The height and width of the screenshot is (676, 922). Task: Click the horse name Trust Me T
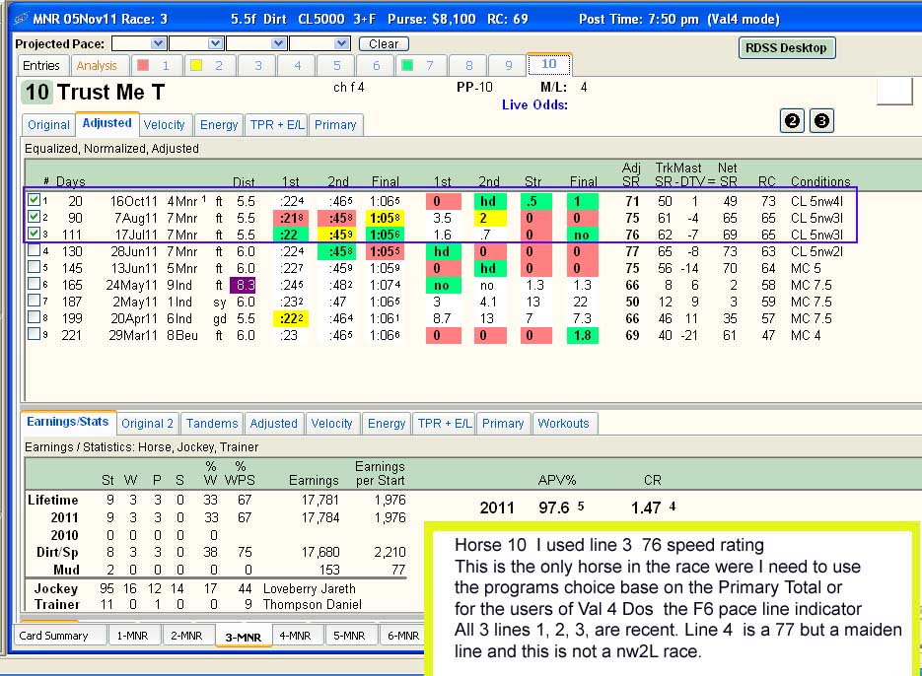(111, 93)
